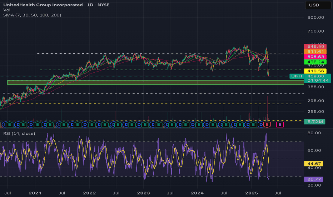Screen dimensions: 333x197
Task: Click the pink upcoming earnings E marker
Action: click(x=280, y=125)
